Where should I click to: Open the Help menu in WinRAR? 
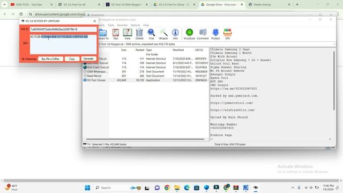[x=146, y=25]
